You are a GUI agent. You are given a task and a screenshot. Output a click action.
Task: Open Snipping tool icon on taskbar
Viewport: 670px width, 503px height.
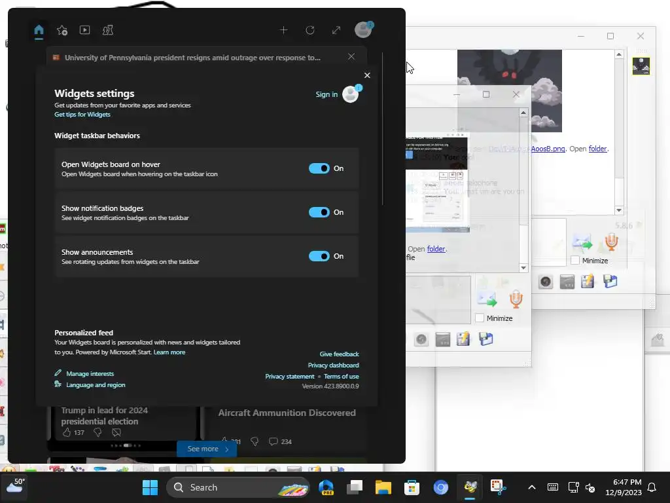[x=498, y=487]
